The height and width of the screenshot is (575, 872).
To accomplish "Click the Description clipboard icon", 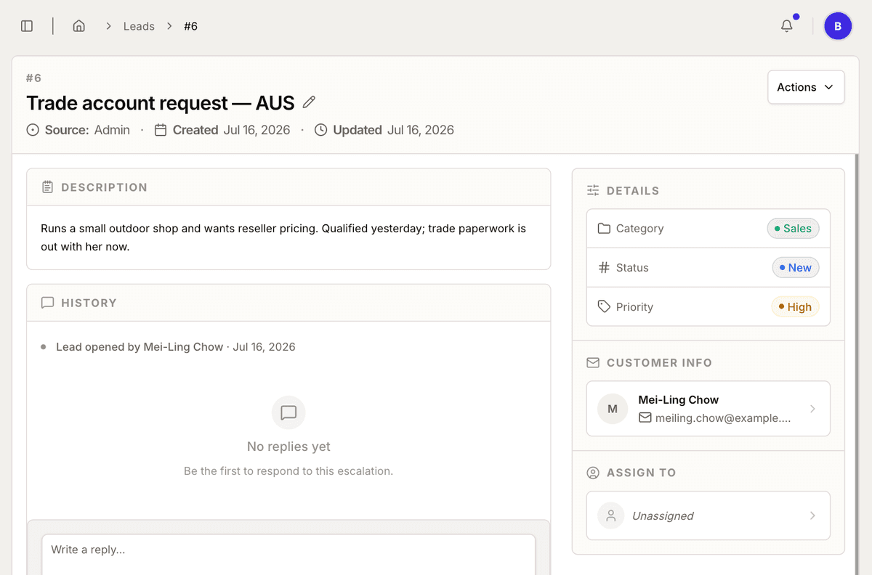I will (x=47, y=187).
